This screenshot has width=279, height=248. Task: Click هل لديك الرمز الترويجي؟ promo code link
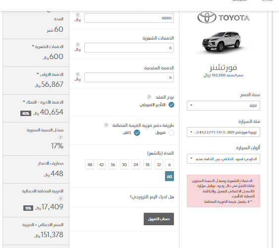pos(152,197)
